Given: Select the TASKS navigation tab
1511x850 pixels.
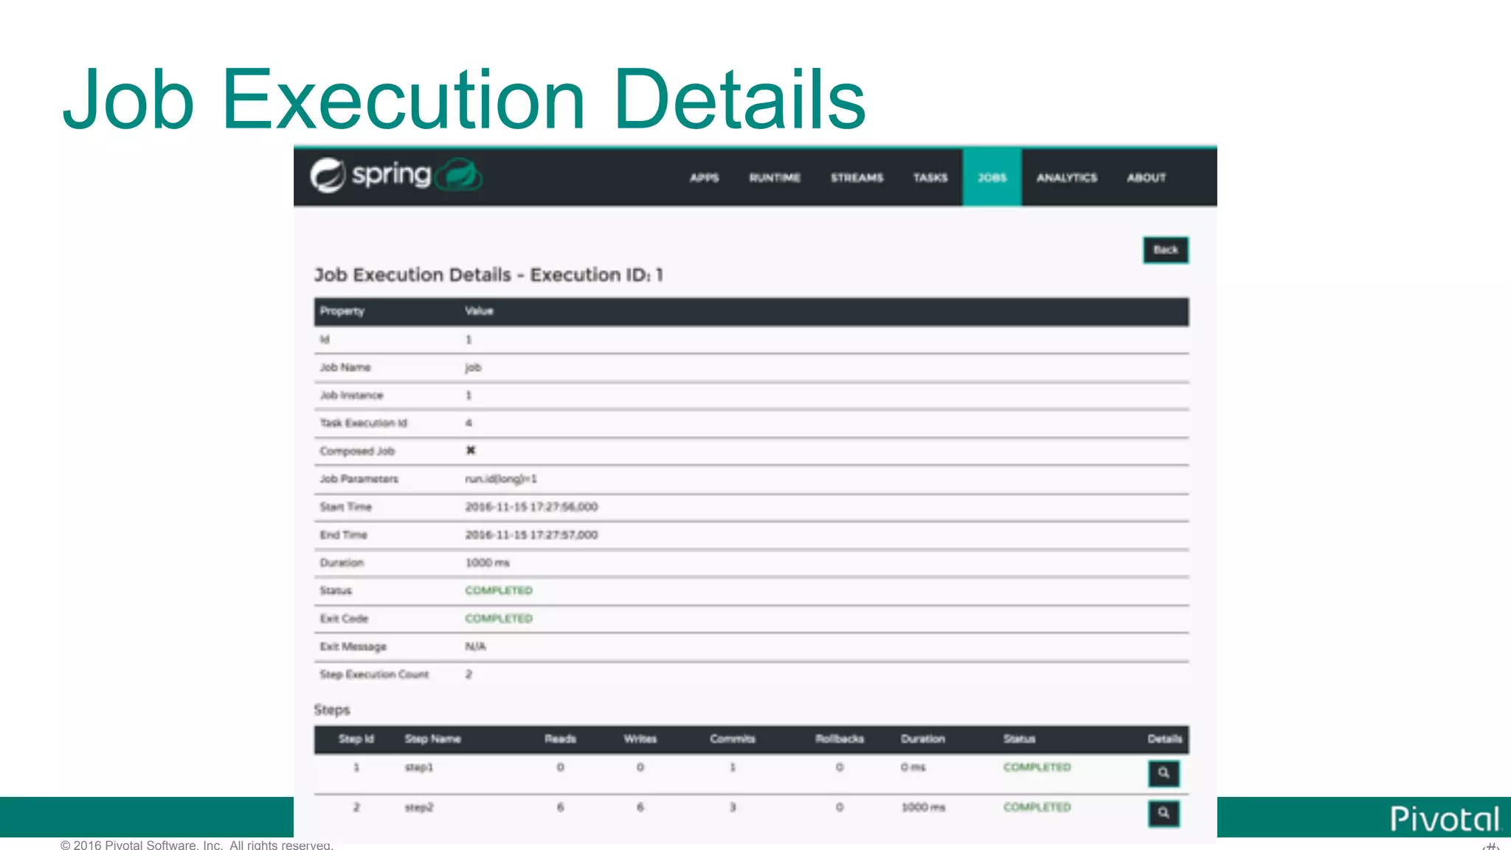Looking at the screenshot, I should [x=930, y=178].
